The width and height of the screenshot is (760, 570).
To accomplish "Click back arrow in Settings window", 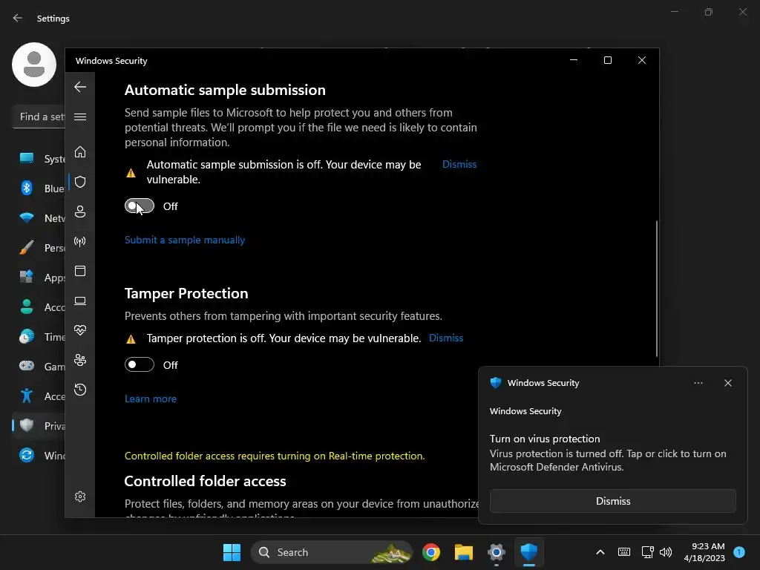I will [18, 18].
